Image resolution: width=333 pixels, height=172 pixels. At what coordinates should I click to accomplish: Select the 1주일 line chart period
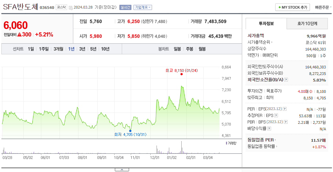44,49
